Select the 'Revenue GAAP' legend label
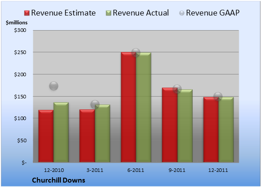This screenshot has width=261, height=187. tap(213, 13)
